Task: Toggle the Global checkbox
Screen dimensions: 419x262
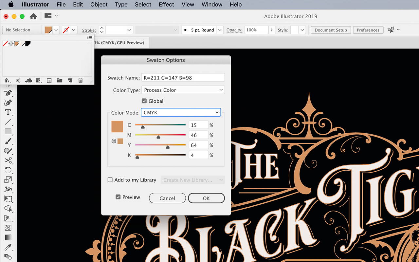Action: [144, 101]
